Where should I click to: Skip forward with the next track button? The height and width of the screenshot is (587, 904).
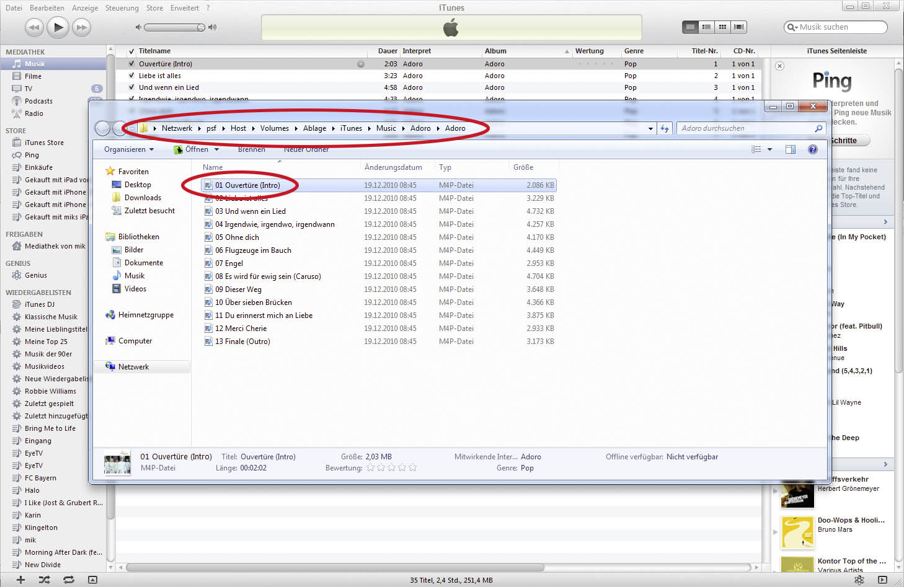(x=81, y=27)
